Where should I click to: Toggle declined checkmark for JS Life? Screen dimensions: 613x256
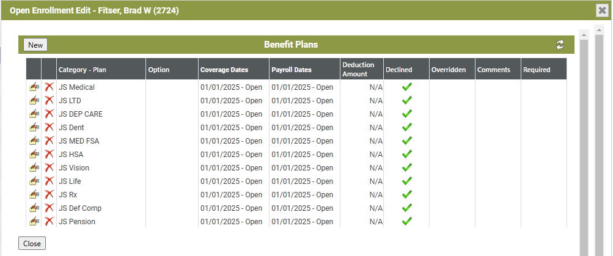tap(407, 181)
